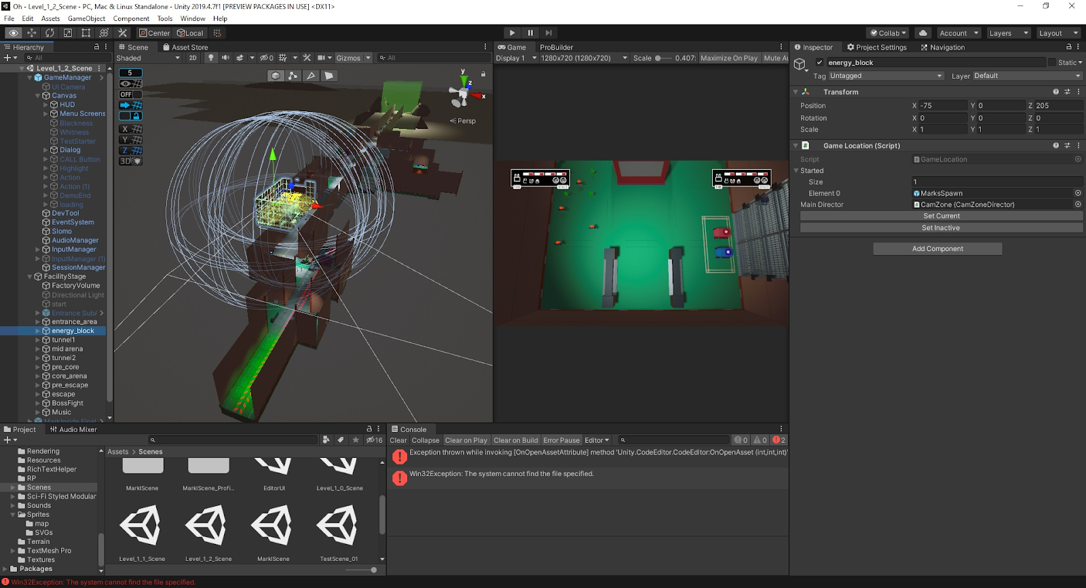Toggle Error Pause in Console
Viewport: 1086px width, 588px height.
[561, 440]
